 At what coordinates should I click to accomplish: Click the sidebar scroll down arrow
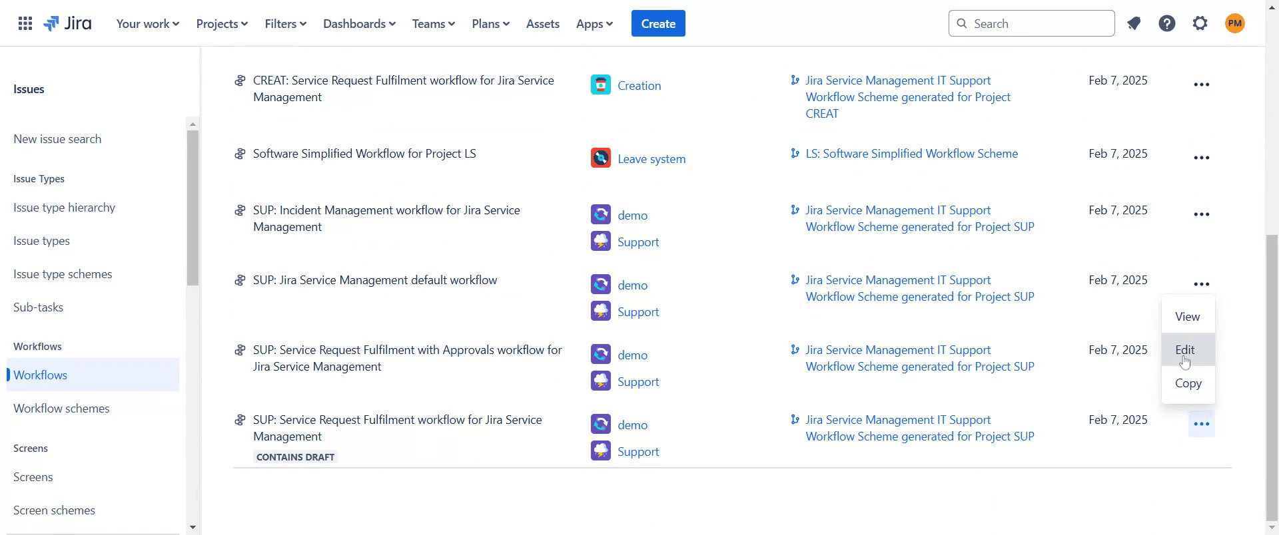click(193, 528)
